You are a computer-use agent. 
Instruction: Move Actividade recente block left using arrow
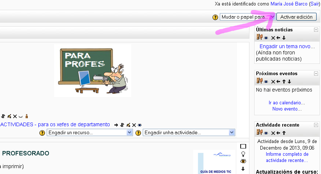pos(278,133)
